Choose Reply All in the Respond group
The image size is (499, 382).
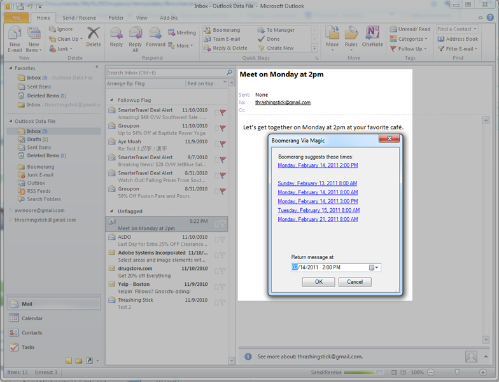tap(135, 39)
